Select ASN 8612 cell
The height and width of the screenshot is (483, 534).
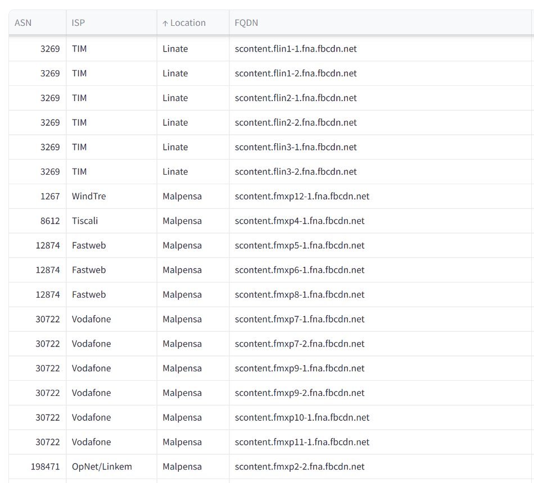(x=50, y=221)
